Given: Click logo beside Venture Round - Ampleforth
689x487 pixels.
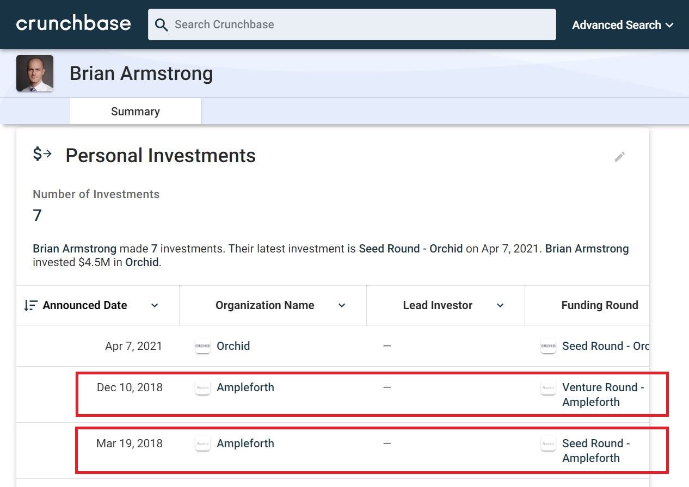Looking at the screenshot, I should point(548,387).
